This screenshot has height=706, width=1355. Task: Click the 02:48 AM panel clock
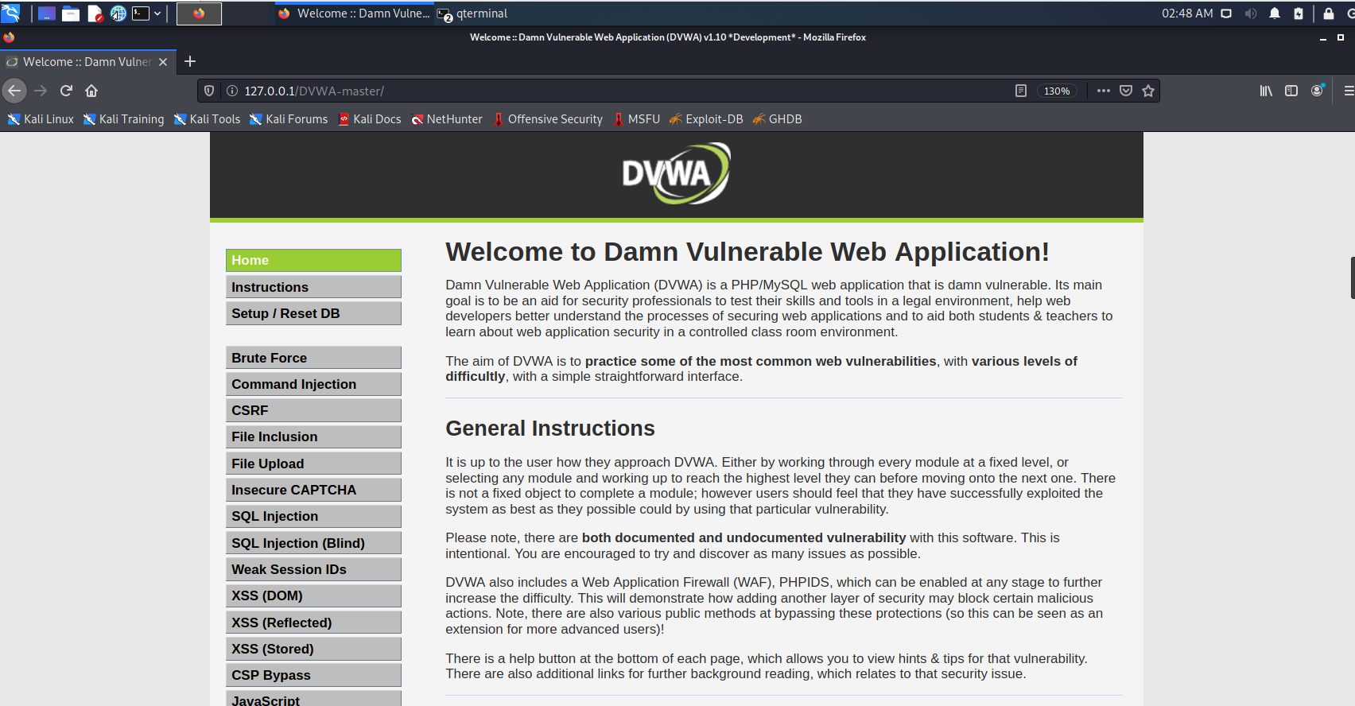click(1187, 14)
